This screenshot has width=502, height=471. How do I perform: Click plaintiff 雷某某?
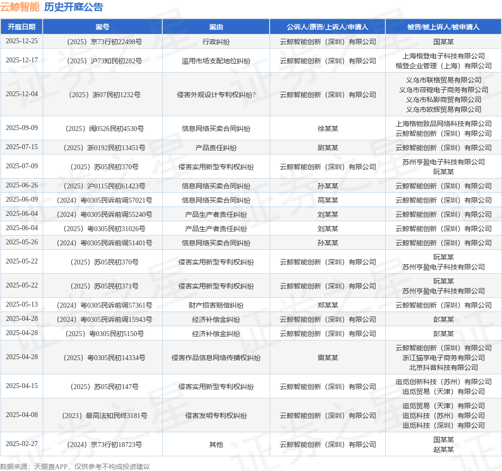point(327,358)
